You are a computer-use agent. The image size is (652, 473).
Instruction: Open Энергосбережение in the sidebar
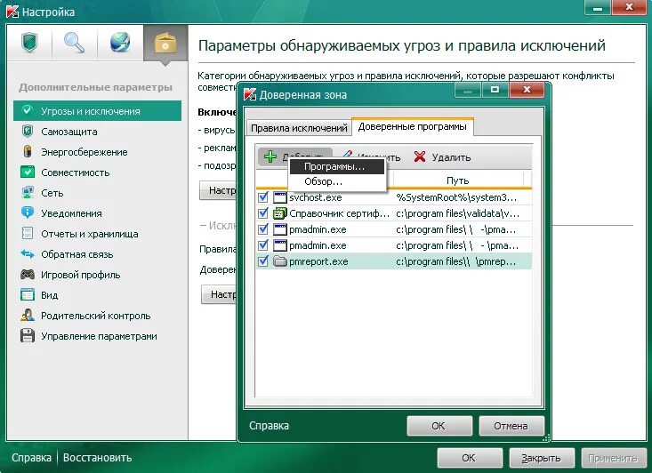[97, 152]
